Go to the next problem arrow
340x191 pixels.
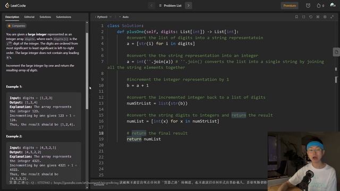(189, 6)
